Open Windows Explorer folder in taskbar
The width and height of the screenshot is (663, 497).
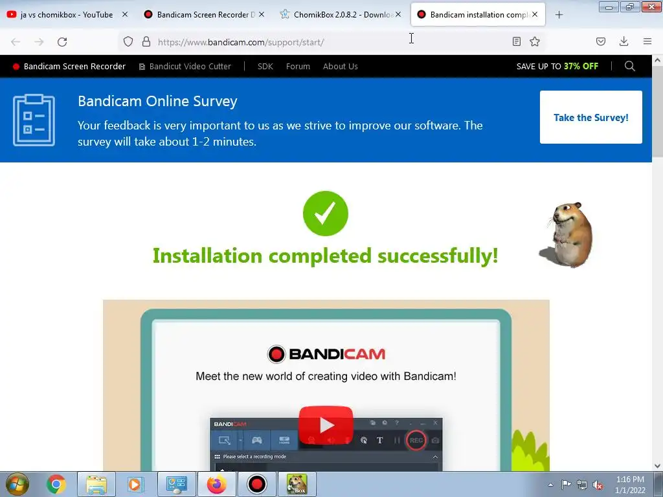pos(96,484)
